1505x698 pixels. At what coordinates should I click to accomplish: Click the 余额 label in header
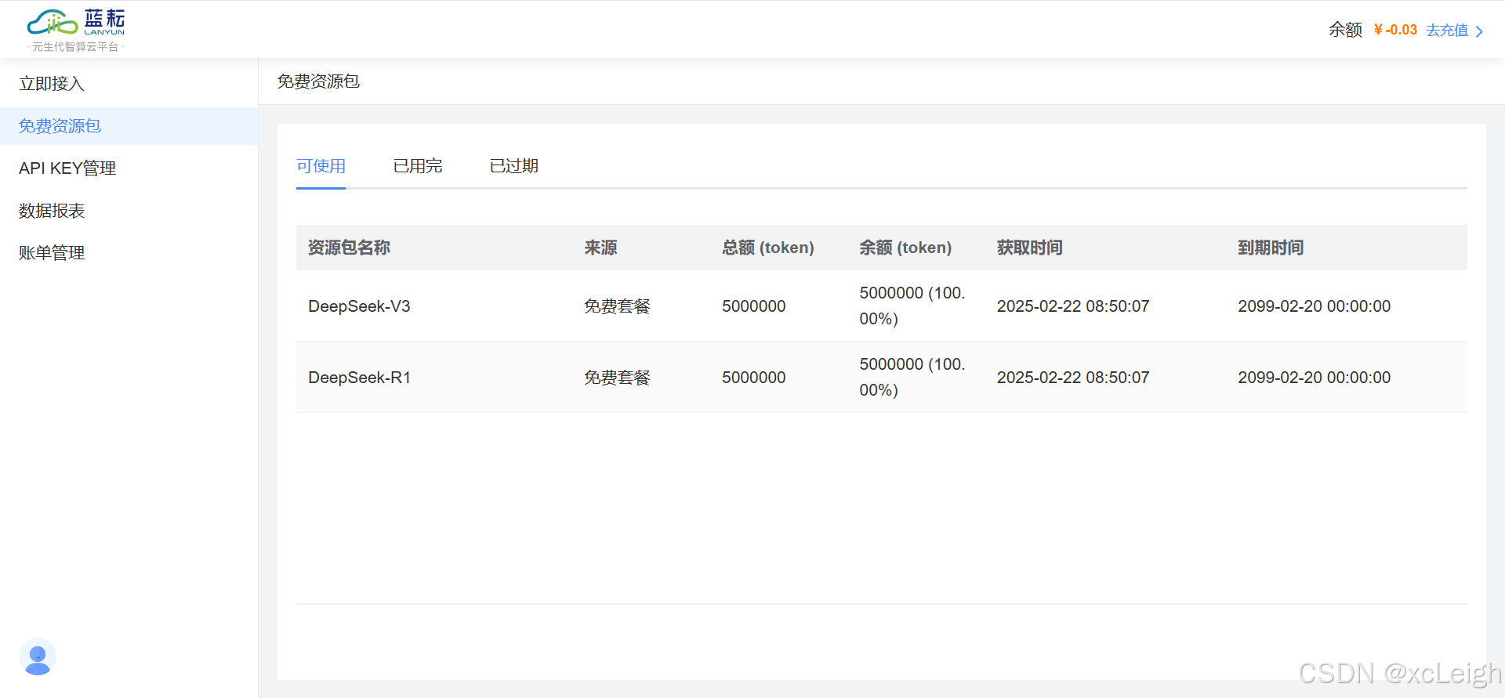[1345, 31]
